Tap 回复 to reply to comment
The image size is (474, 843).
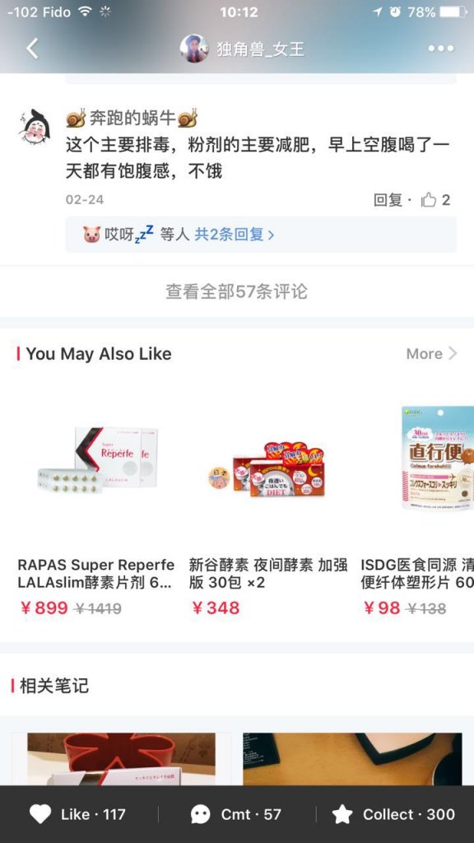pos(388,200)
